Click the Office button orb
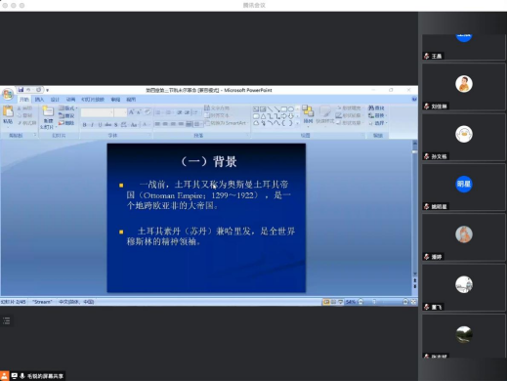 point(7,95)
